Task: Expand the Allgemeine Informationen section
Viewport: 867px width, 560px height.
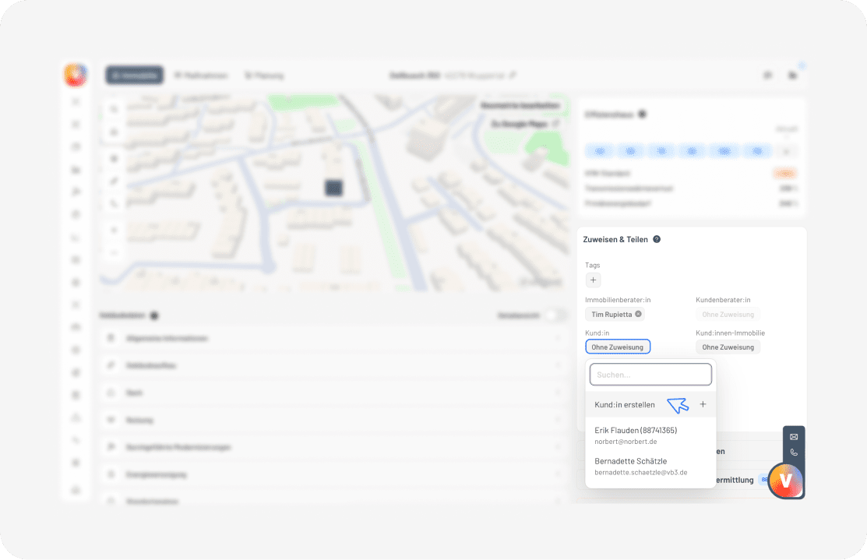Action: point(333,339)
